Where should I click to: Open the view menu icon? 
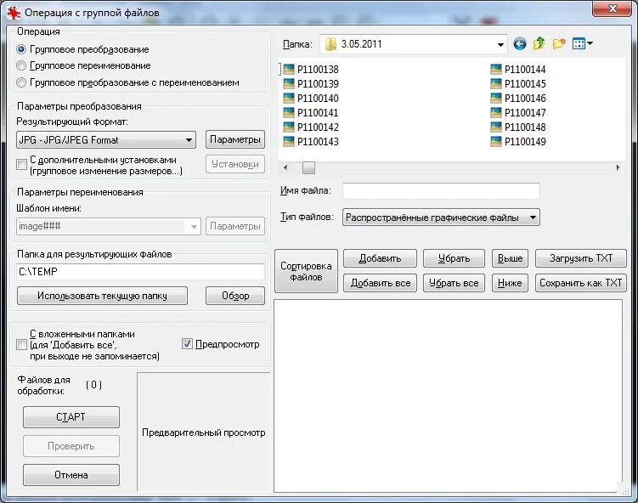(582, 43)
